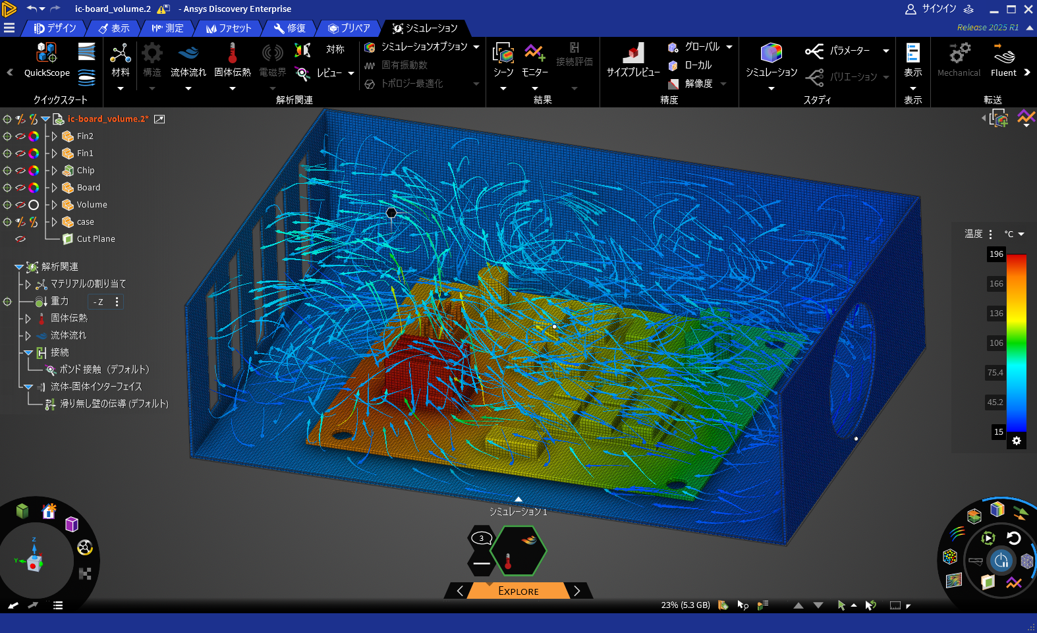Click the thermometer icon in simulation hexagon
This screenshot has width=1037, height=633.
[x=508, y=561]
